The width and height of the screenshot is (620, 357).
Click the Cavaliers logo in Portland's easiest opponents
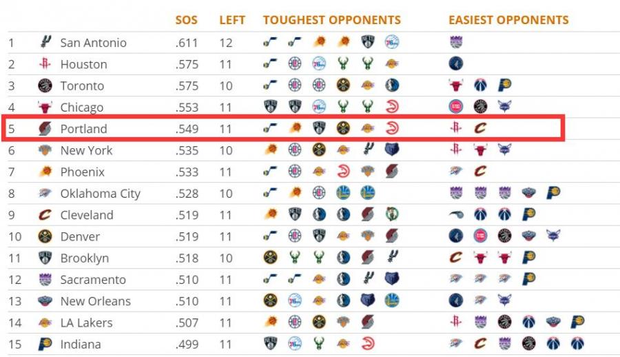tap(480, 127)
